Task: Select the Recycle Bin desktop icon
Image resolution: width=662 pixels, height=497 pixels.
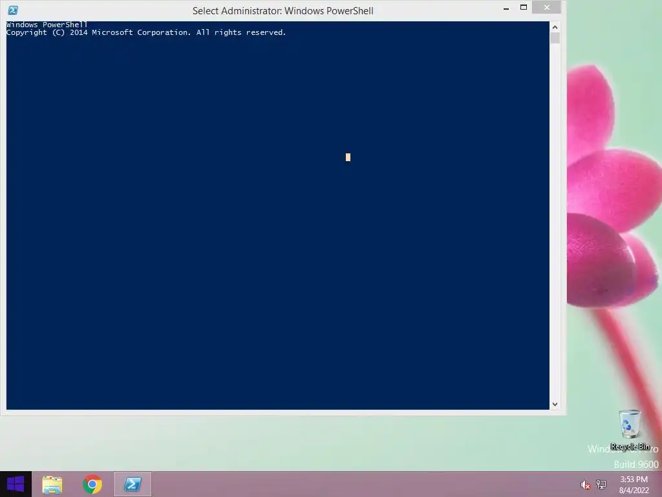Action: tap(630, 430)
